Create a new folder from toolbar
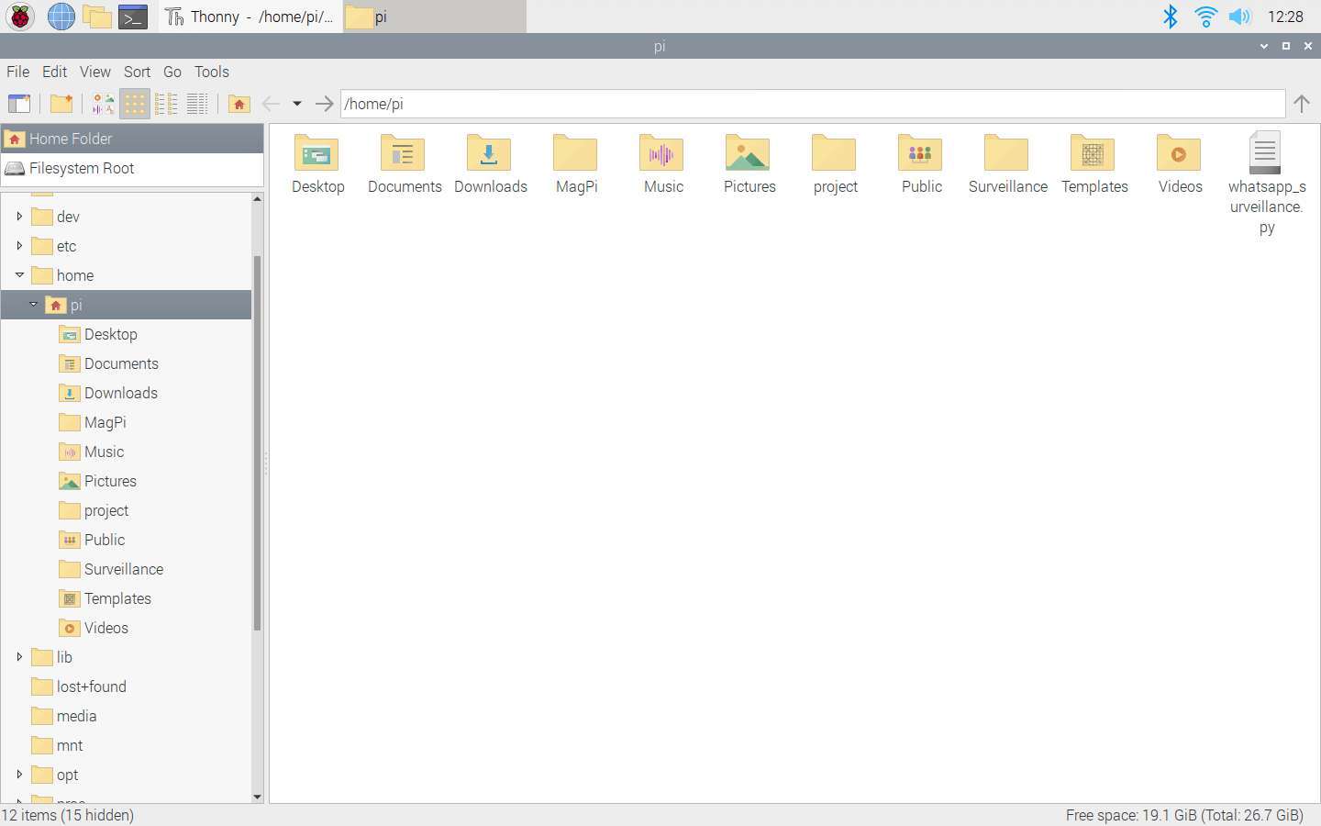This screenshot has height=826, width=1321. (x=61, y=104)
